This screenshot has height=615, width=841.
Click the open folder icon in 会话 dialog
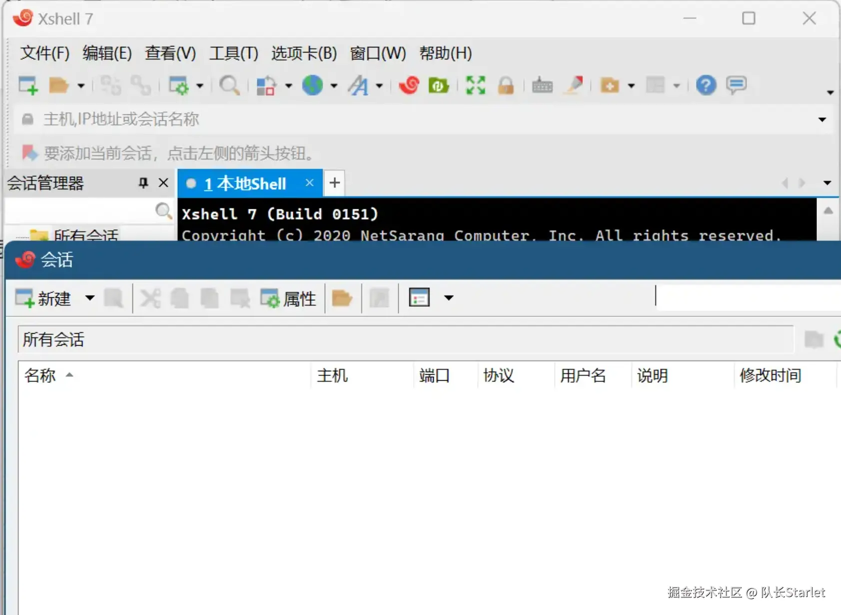[x=342, y=298]
